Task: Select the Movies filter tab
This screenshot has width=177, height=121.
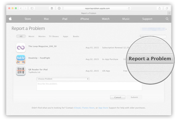Action: pos(42,36)
